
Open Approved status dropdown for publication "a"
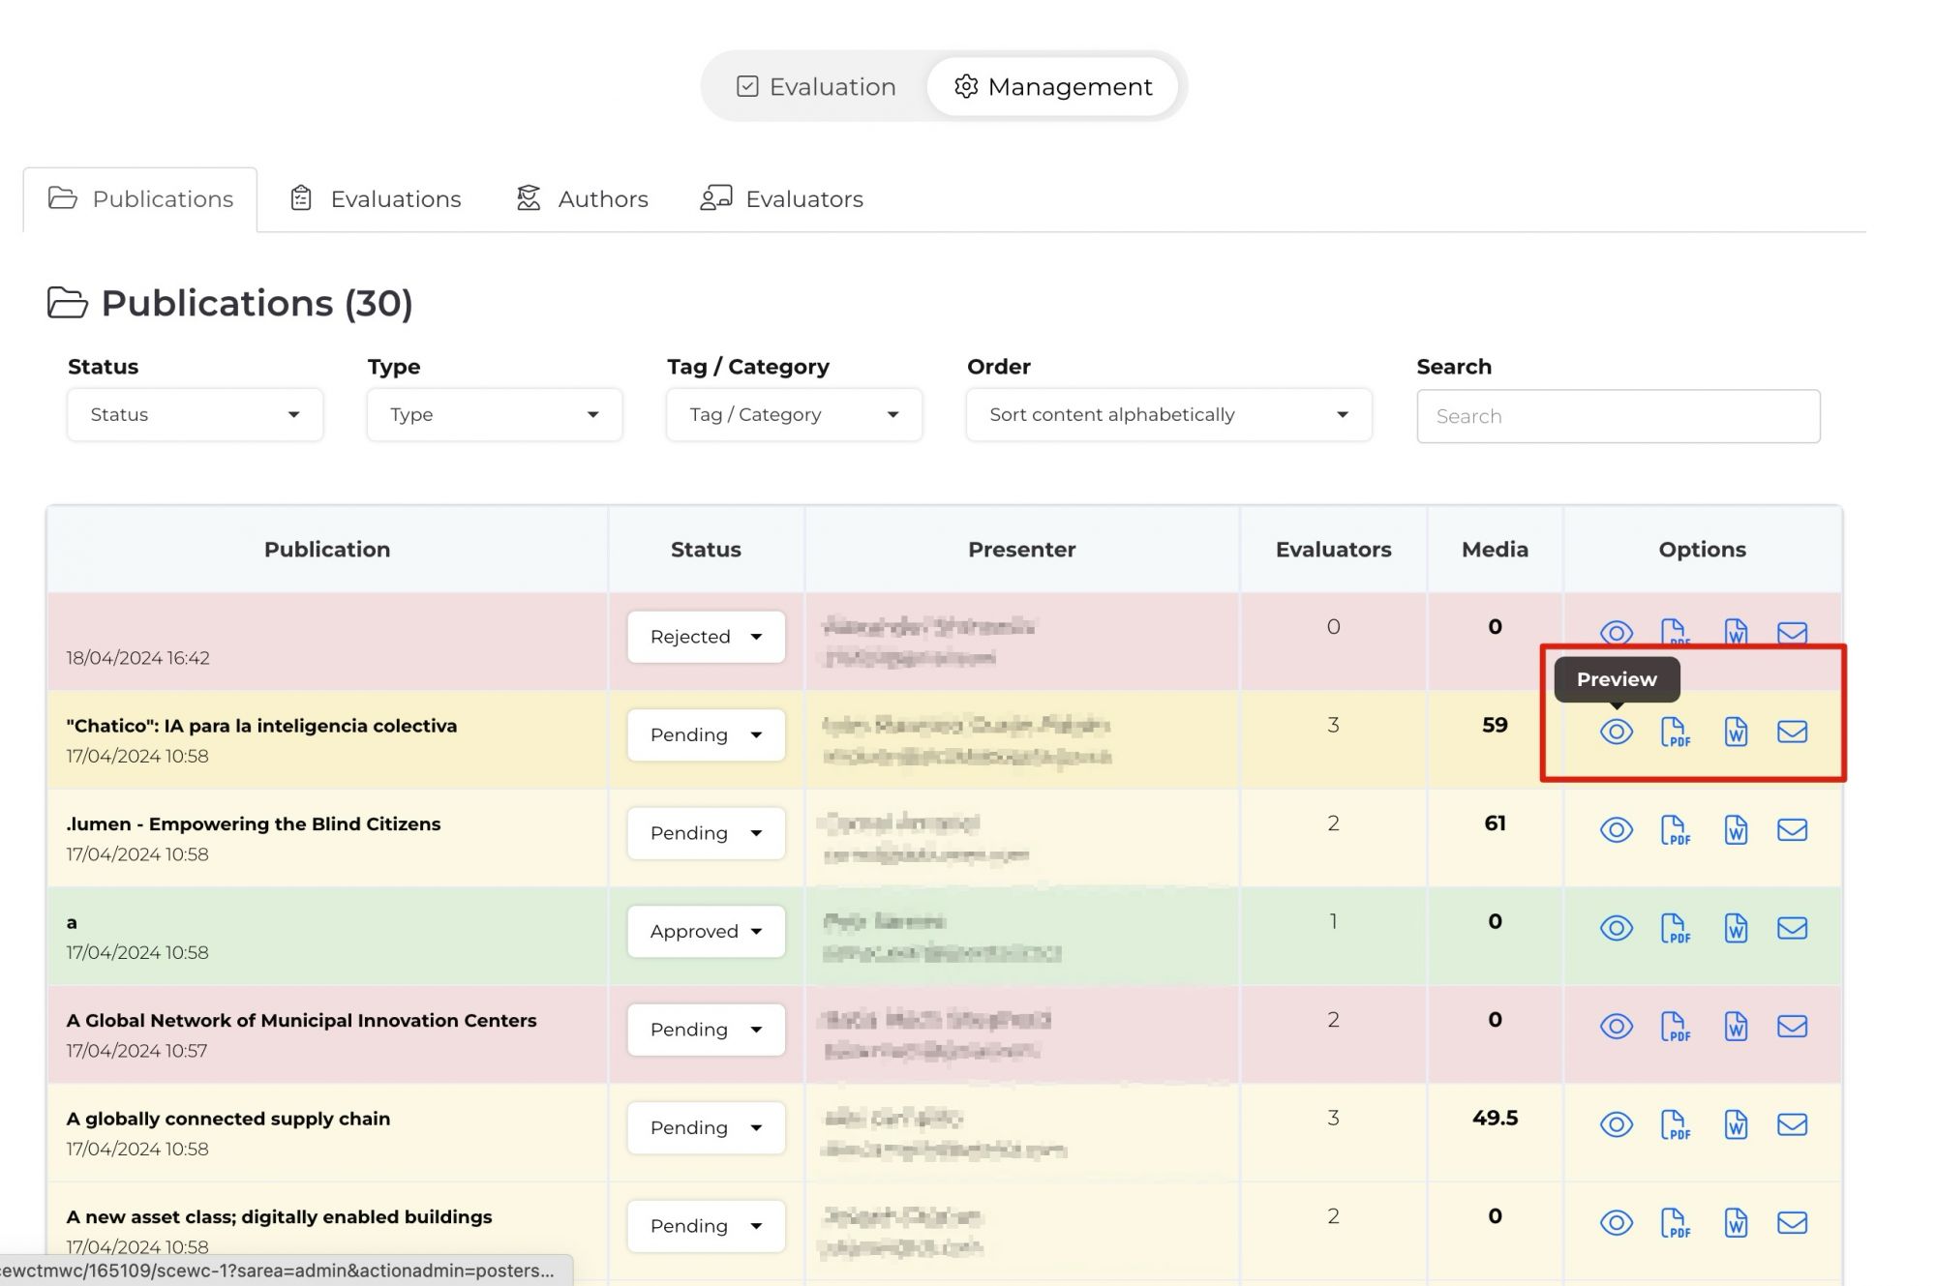[706, 932]
